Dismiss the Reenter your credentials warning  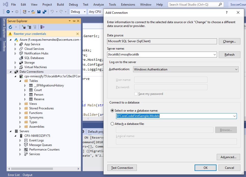(x=78, y=34)
